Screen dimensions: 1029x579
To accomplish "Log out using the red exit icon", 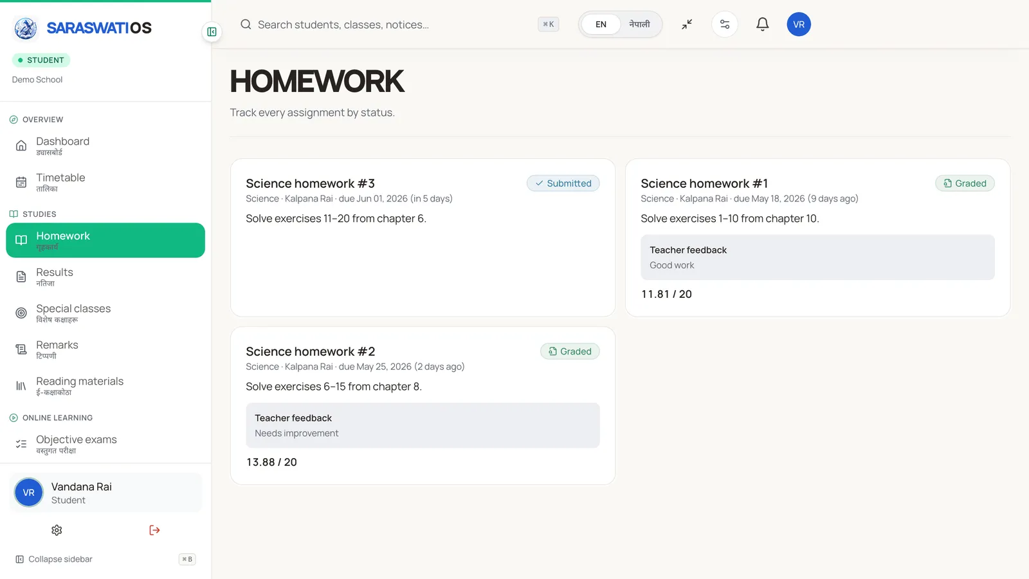I will coord(154,530).
